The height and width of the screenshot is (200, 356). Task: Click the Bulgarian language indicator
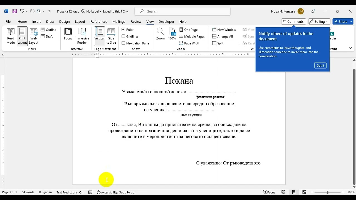click(45, 192)
